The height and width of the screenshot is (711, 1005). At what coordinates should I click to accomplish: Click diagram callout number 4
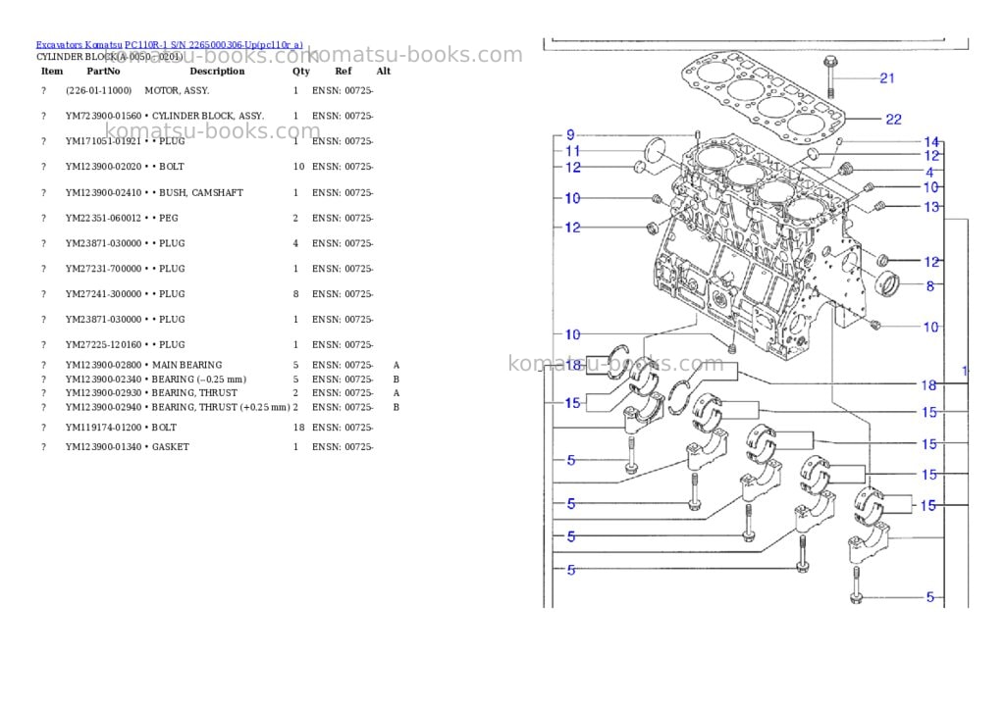click(x=930, y=172)
